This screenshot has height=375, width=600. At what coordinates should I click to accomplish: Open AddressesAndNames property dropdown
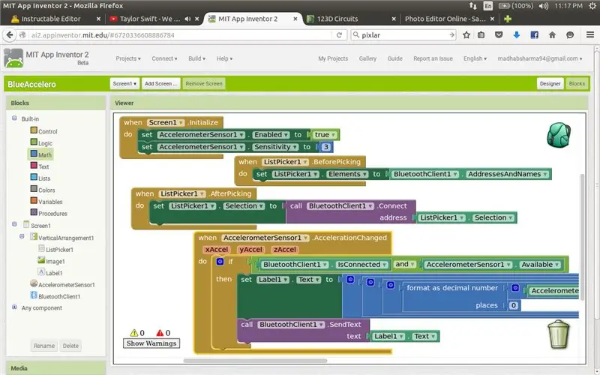coord(545,174)
